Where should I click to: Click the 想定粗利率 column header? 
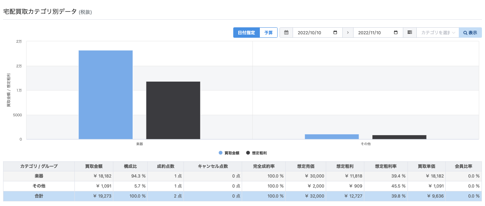click(x=386, y=166)
